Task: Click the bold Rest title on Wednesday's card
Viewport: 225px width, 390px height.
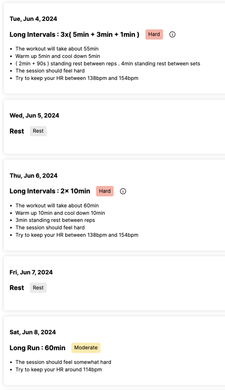Action: click(x=17, y=131)
